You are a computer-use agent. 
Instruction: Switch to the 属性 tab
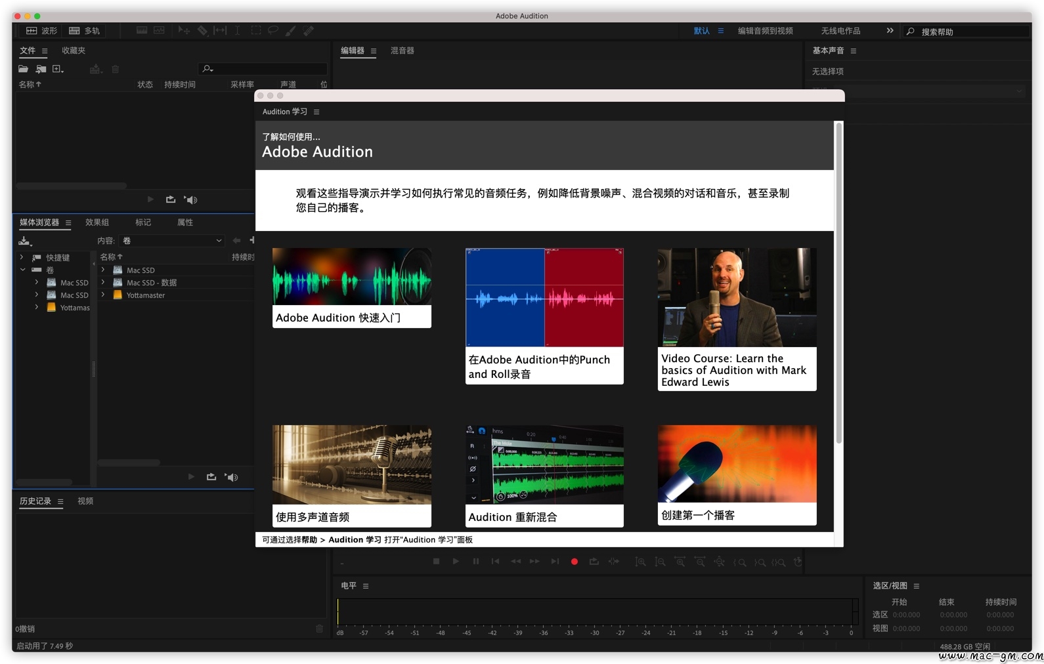[x=185, y=222]
